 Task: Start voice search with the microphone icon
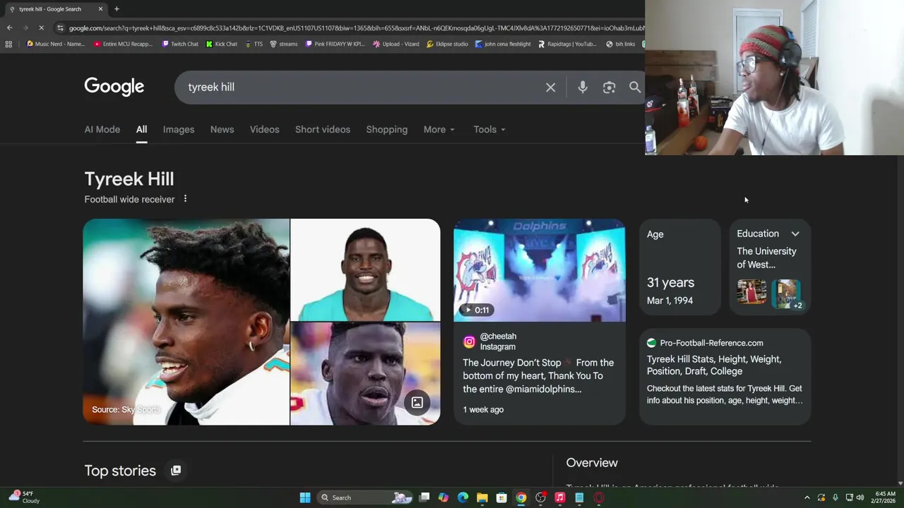[583, 87]
